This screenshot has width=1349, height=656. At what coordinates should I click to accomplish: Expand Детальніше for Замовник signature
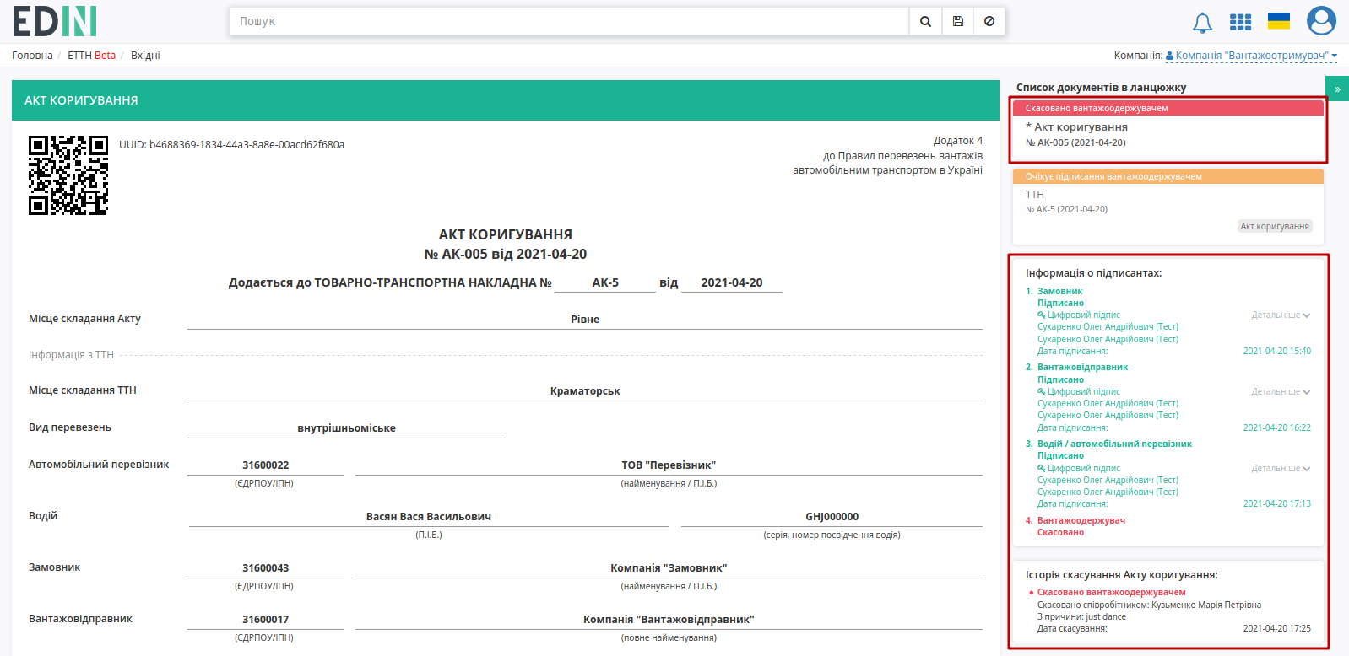[x=1281, y=315]
